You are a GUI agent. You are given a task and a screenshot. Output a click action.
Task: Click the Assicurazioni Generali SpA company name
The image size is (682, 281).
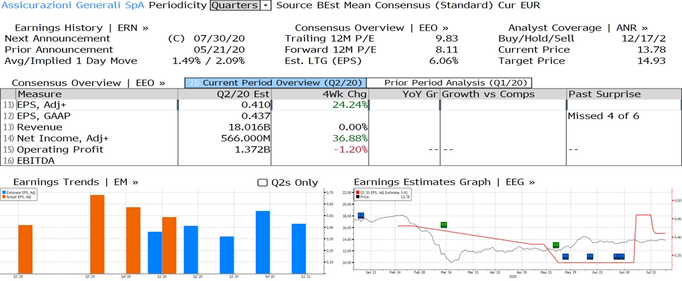point(72,5)
